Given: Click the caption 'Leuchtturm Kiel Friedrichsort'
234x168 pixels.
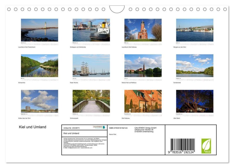Looking at the screenshot, I should [x=27, y=47].
